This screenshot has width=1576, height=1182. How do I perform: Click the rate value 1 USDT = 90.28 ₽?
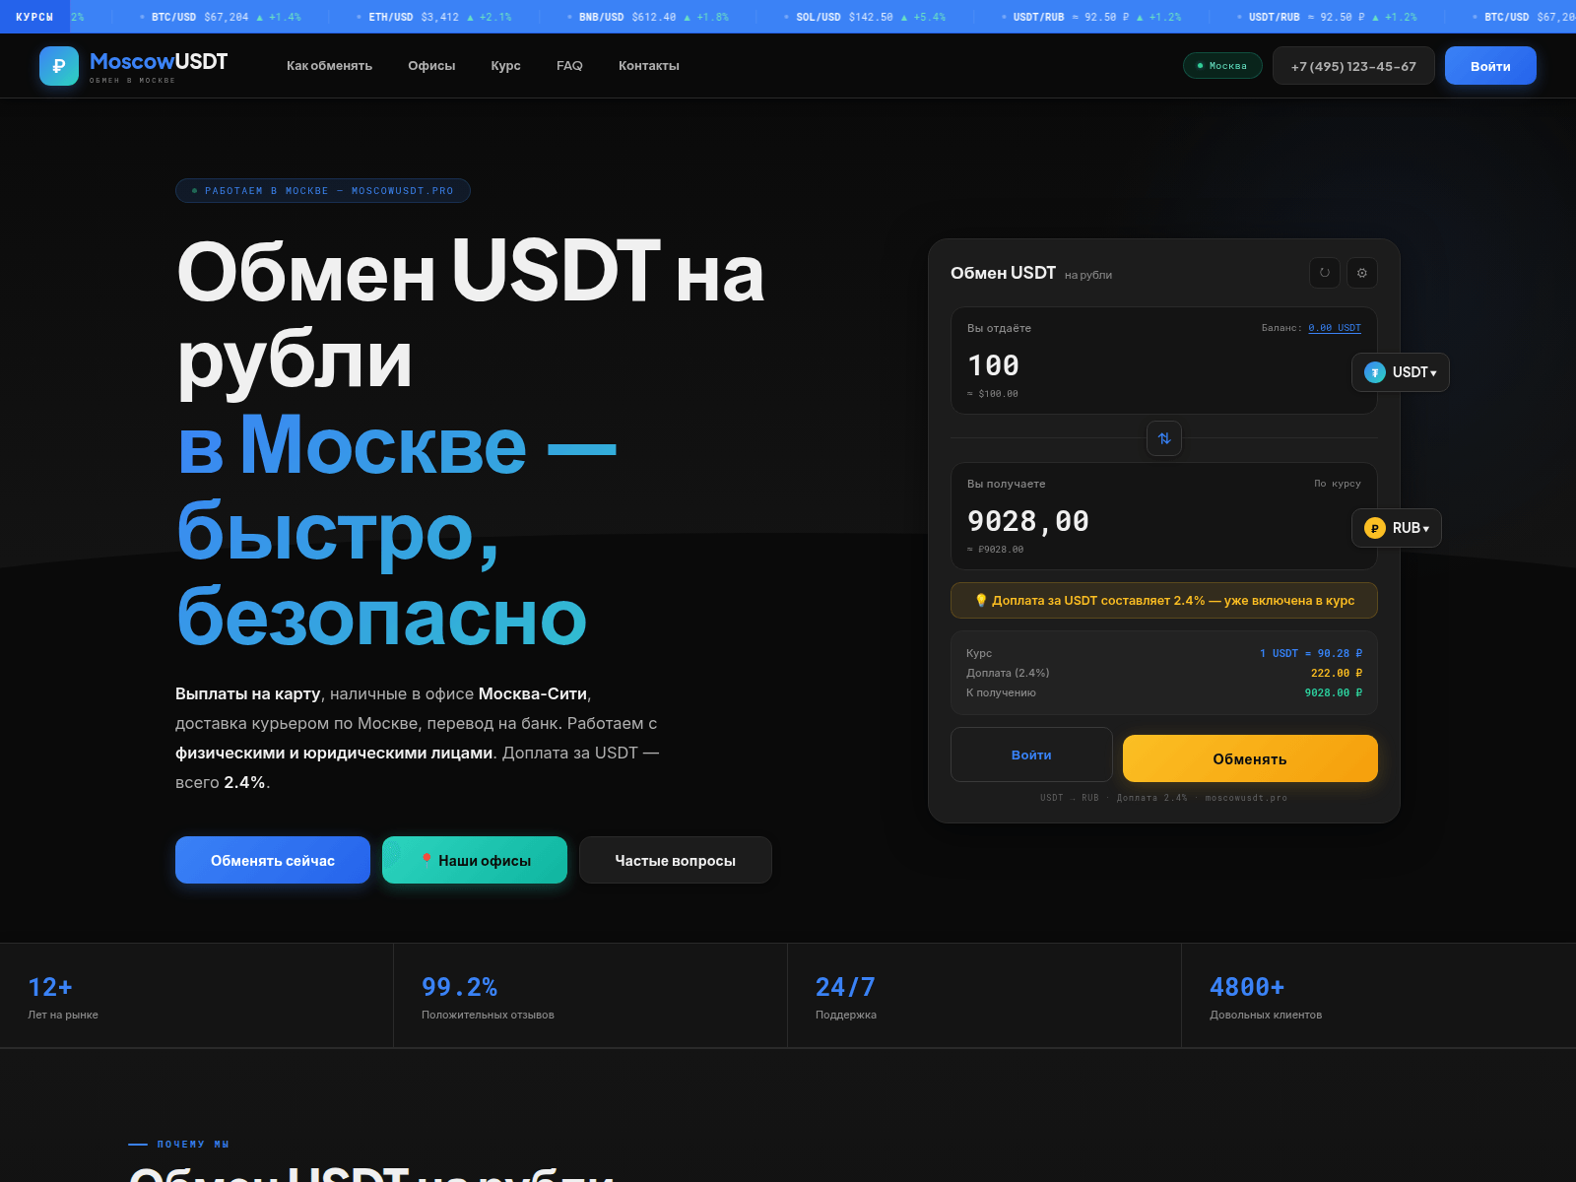click(x=1311, y=653)
